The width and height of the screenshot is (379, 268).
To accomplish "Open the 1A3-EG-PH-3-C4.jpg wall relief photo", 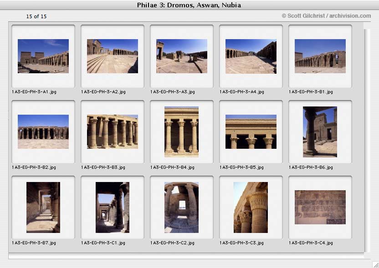I will (320, 207).
